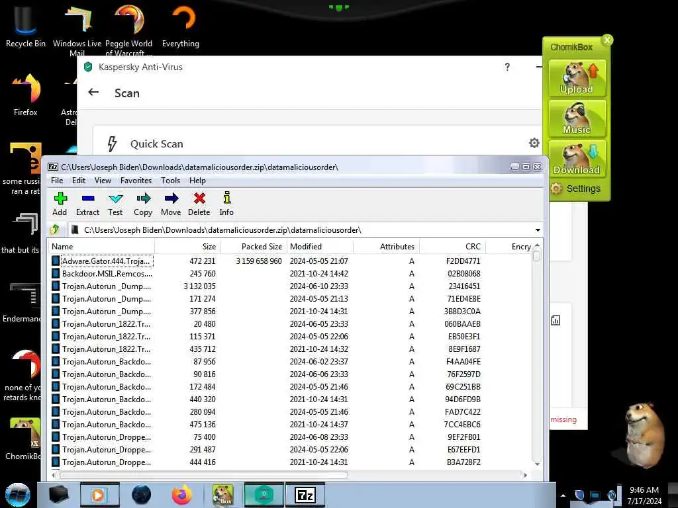Open Firefox from the taskbar

point(182,495)
